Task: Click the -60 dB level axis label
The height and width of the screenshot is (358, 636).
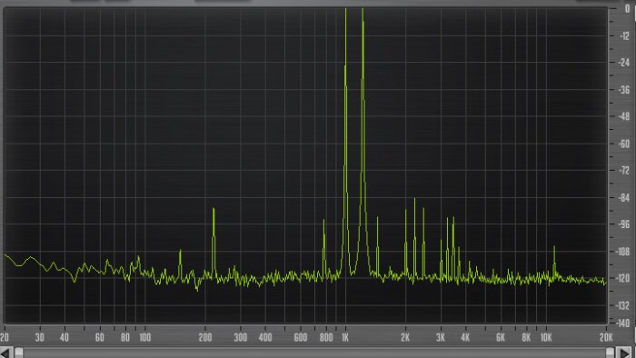Action: [x=624, y=144]
